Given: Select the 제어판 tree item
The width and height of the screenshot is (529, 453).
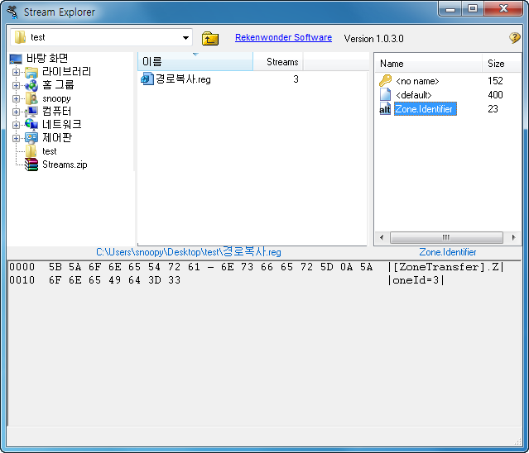Looking at the screenshot, I should 57,138.
